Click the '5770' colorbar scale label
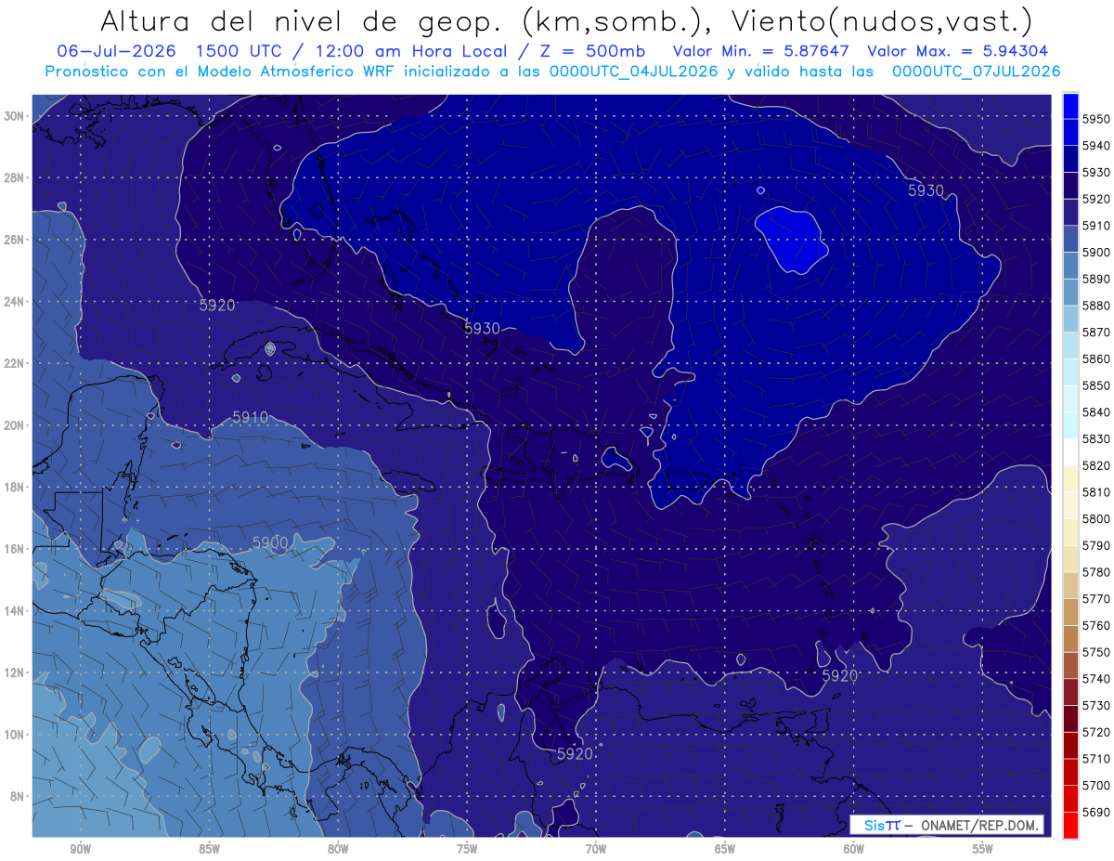The width and height of the screenshot is (1114, 861). pyautogui.click(x=1096, y=599)
